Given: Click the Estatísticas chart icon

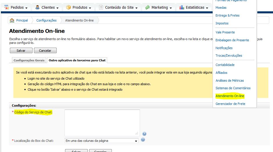Looking at the screenshot, I should 182,7.
